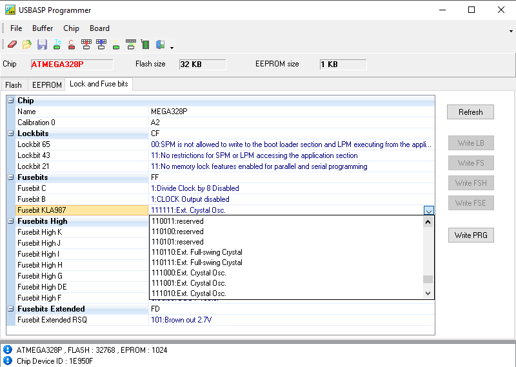Image resolution: width=516 pixels, height=367 pixels.
Task: Click the Write FSH button
Action: pos(471,183)
